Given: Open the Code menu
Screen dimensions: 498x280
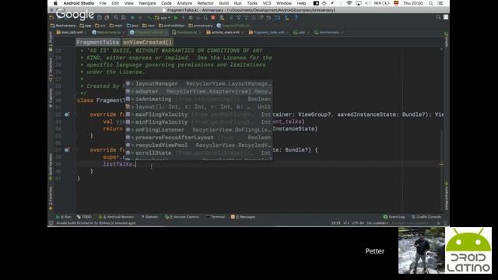Looking at the screenshot, I should pos(167,3).
